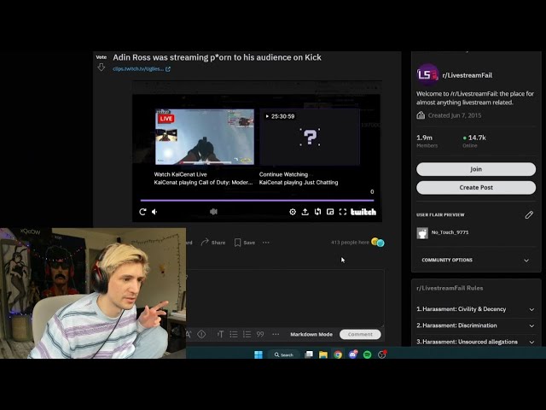
Task: Switch to Chrome on the taskbar
Action: 338,354
